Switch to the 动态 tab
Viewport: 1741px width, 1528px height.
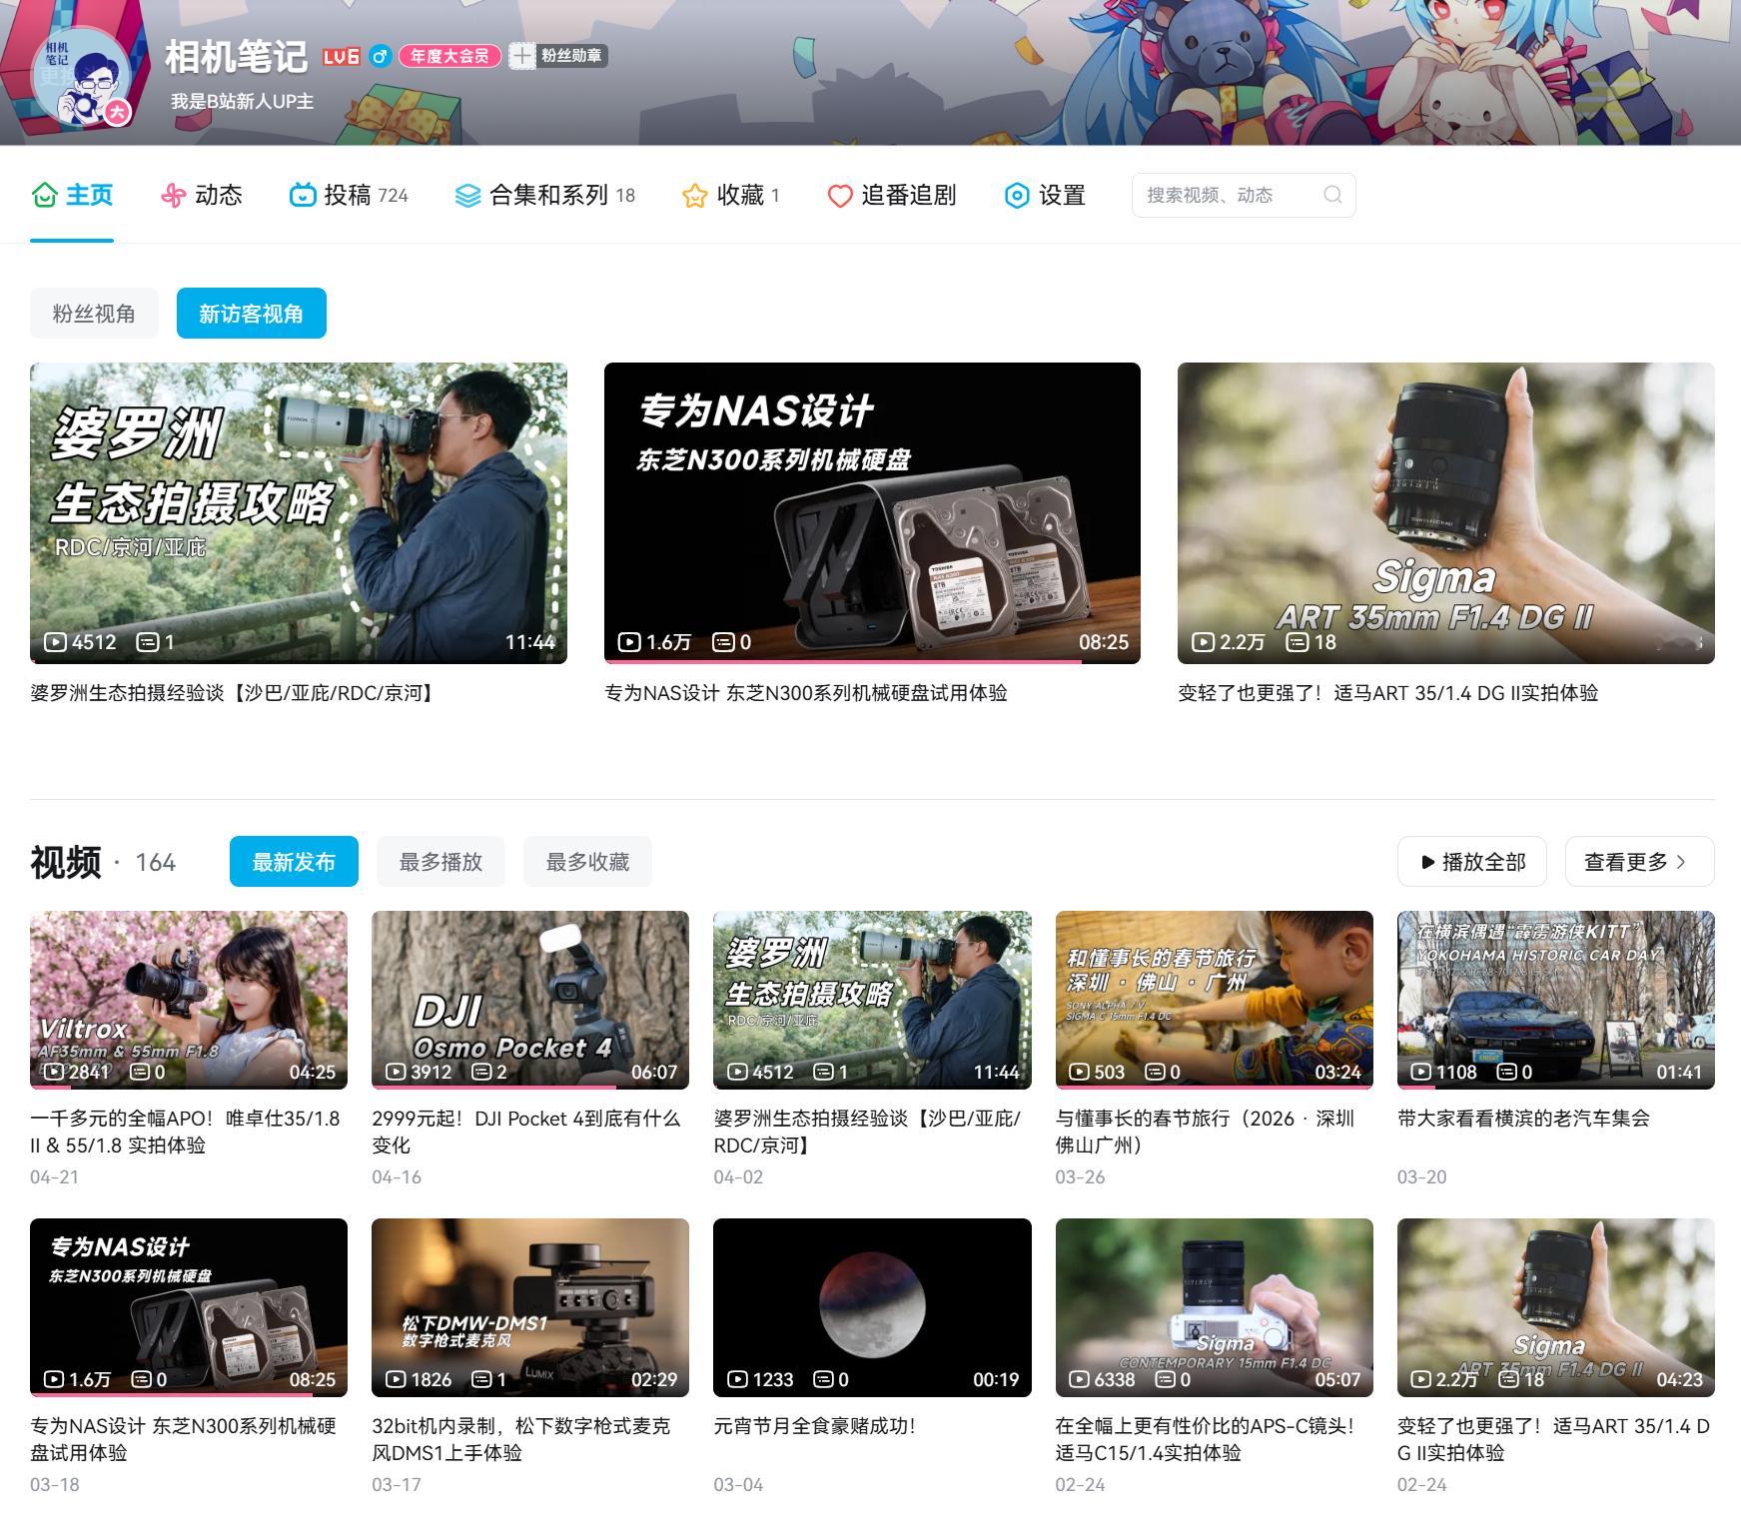pyautogui.click(x=202, y=196)
